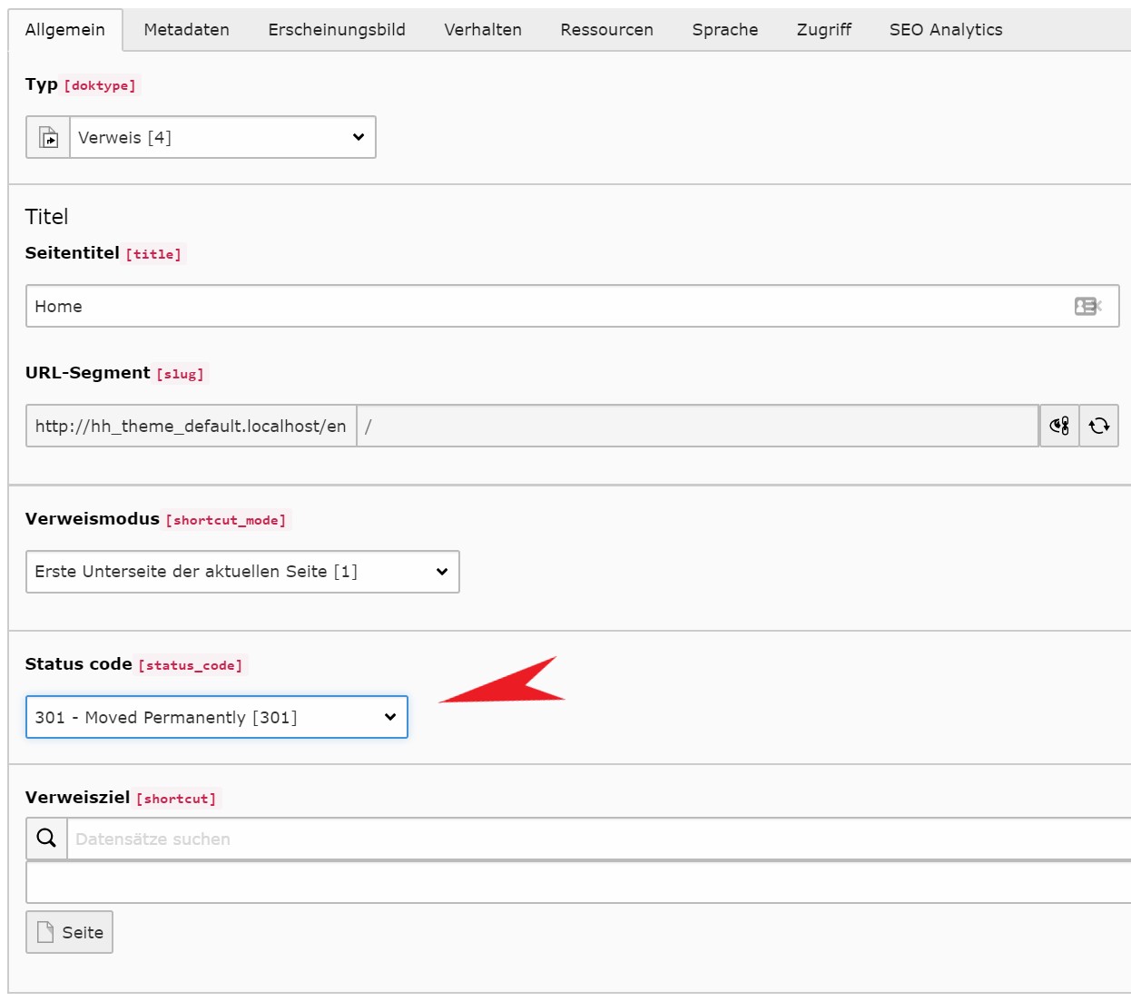The width and height of the screenshot is (1131, 1001).
Task: Switch to the Allgemein tab
Action: click(65, 30)
